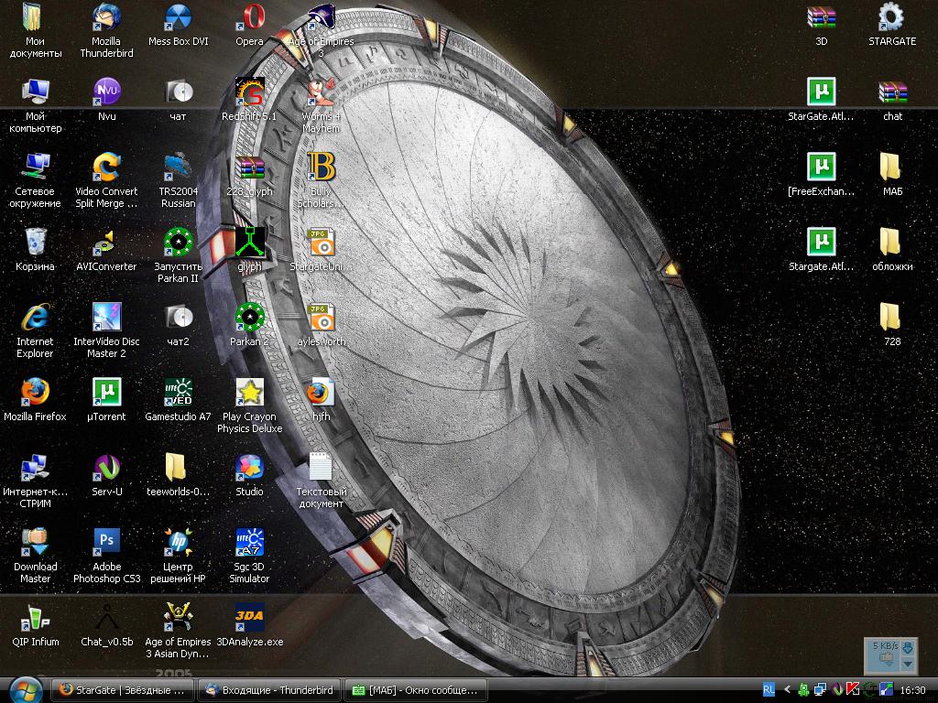The height and width of the screenshot is (703, 938).
Task: Switch to Входящие - Thunderbird taskbar window
Action: (269, 689)
